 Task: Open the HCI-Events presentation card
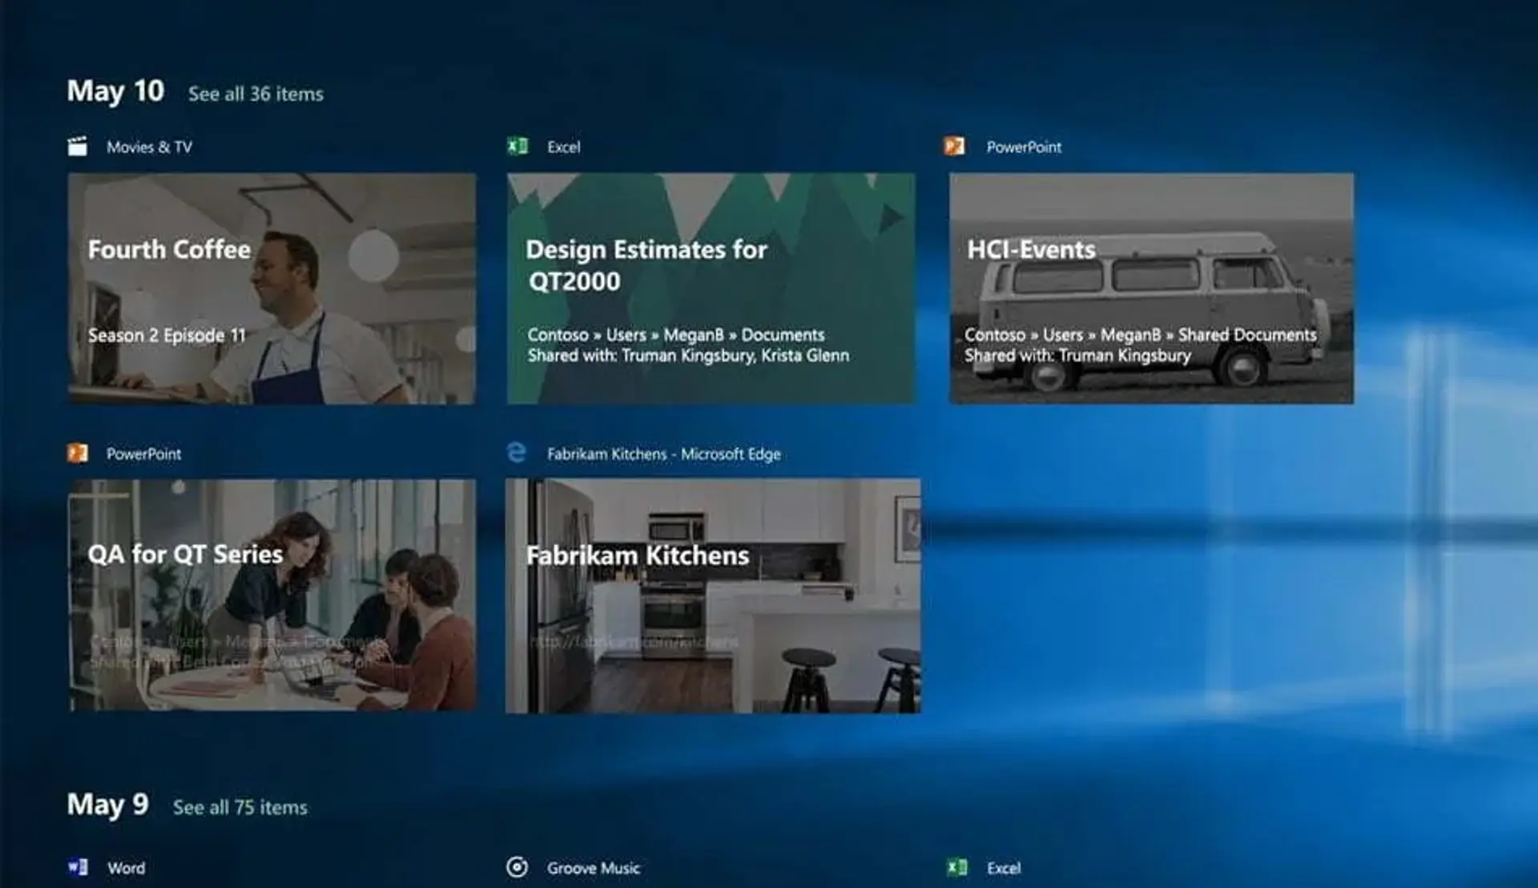(x=1151, y=289)
